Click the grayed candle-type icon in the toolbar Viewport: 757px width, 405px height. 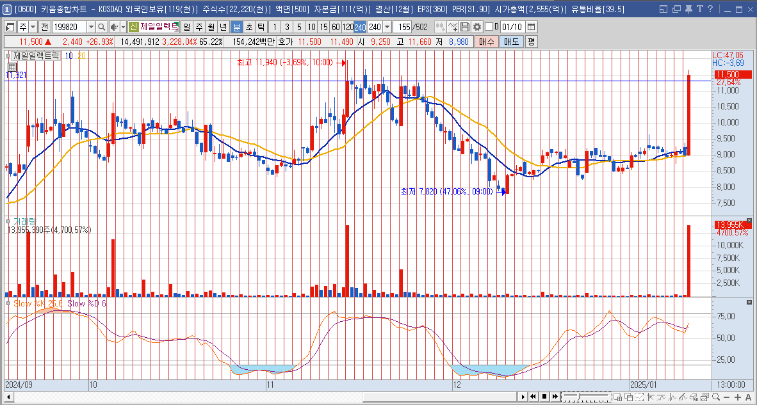[440, 27]
